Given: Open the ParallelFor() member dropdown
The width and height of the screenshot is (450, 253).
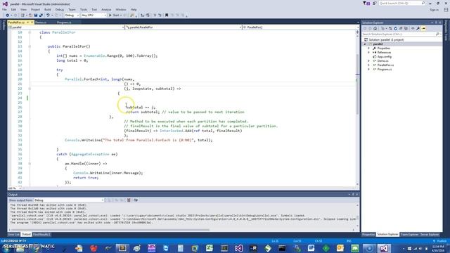Looking at the screenshot, I should coord(300,27).
